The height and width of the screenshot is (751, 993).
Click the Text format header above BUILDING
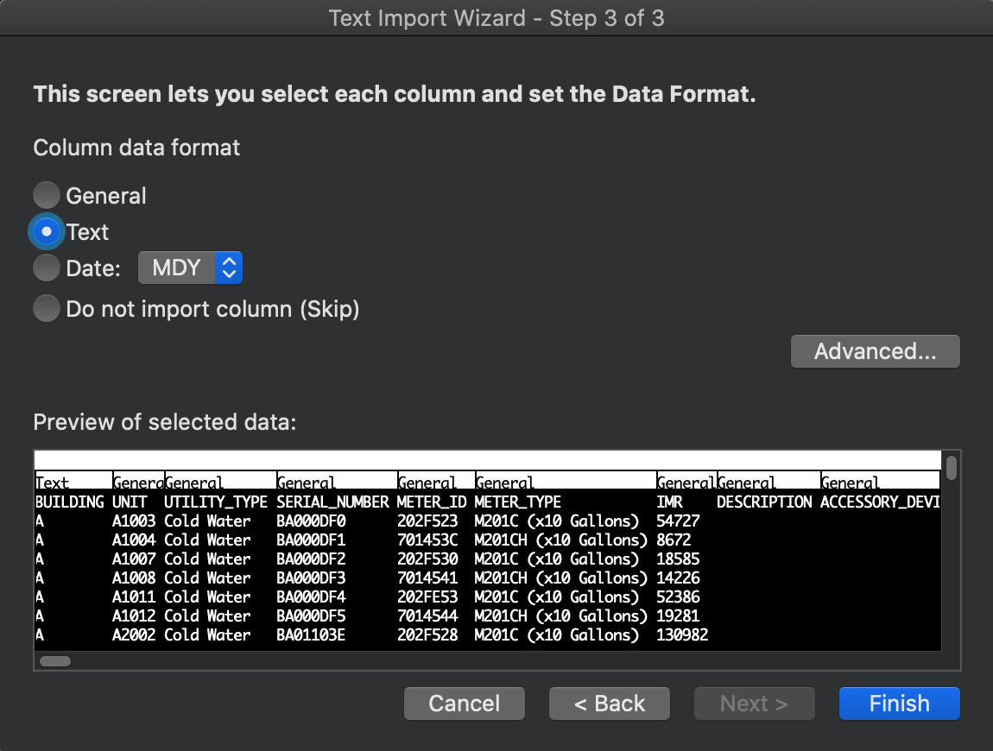73,482
